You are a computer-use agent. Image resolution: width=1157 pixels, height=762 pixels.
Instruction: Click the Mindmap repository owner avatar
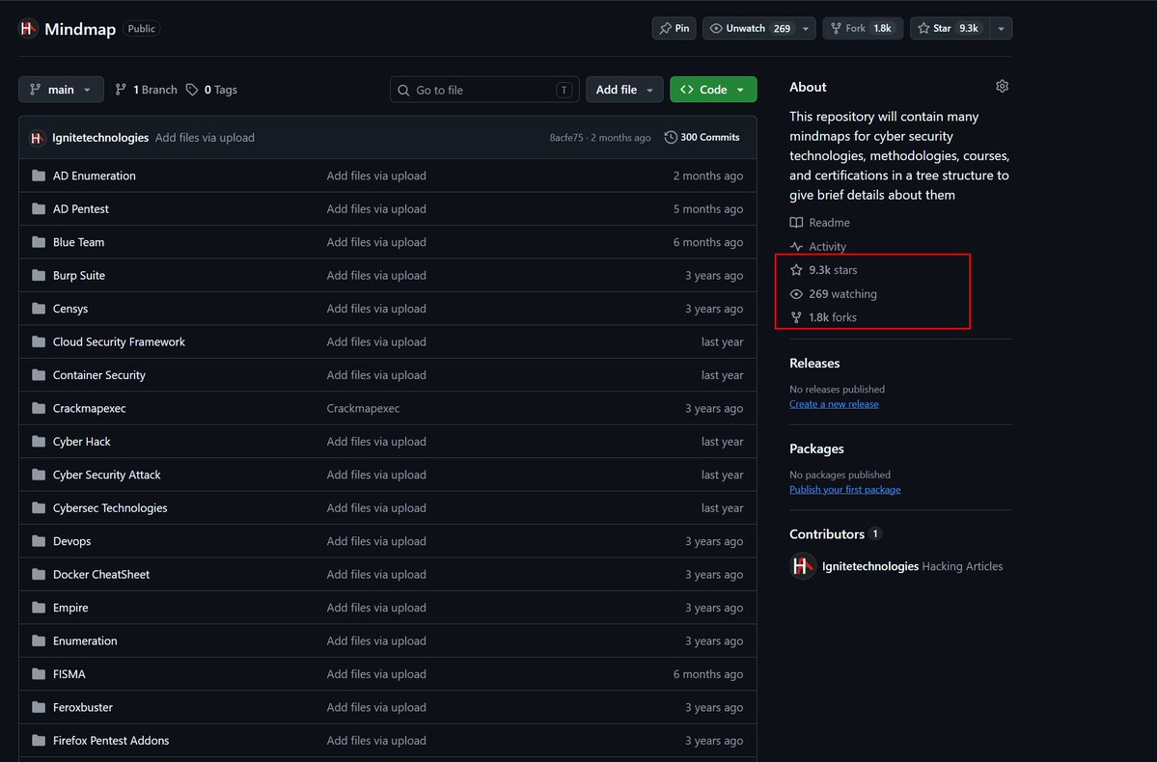tap(27, 29)
